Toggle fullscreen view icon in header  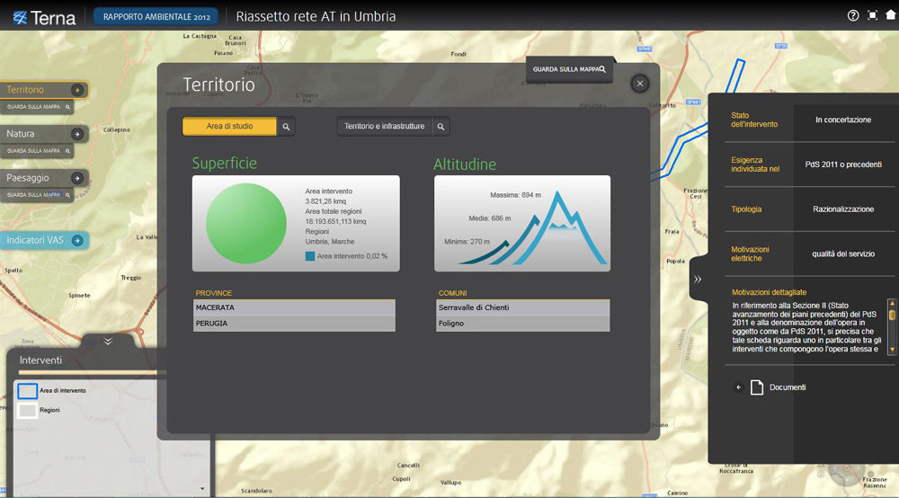point(872,15)
